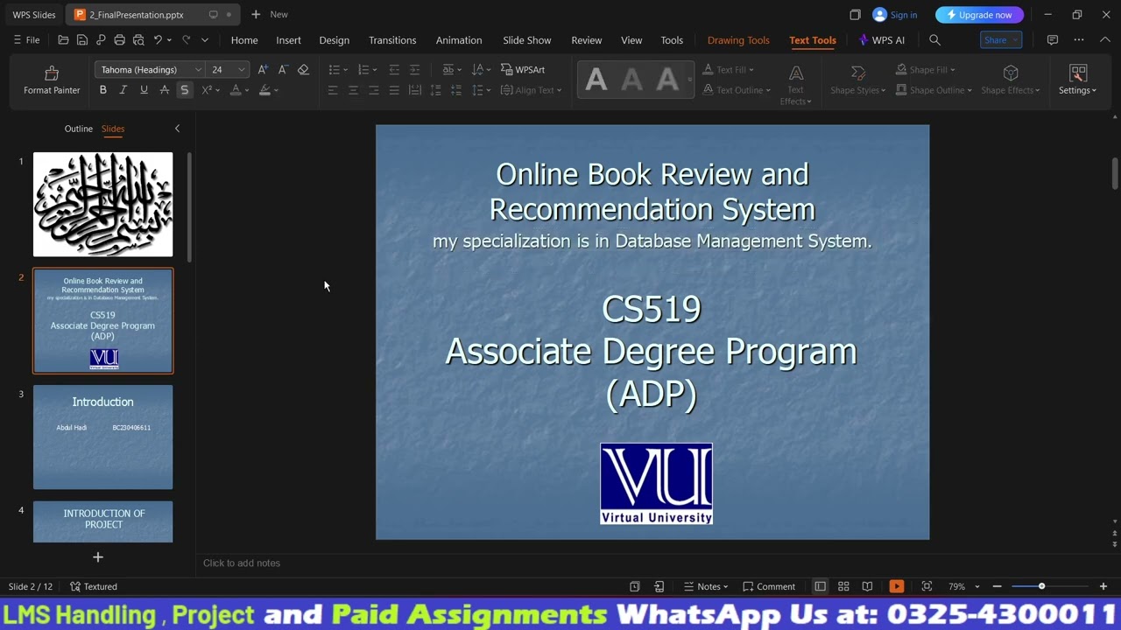Switch to Outline view tab

pos(78,129)
